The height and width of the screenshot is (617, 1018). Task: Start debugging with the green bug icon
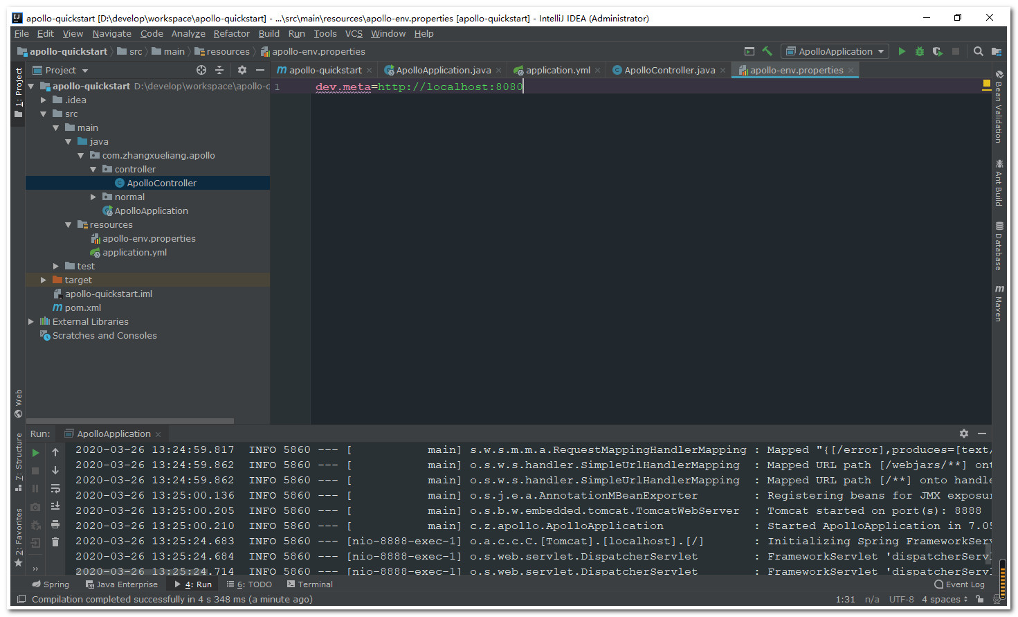click(x=920, y=51)
